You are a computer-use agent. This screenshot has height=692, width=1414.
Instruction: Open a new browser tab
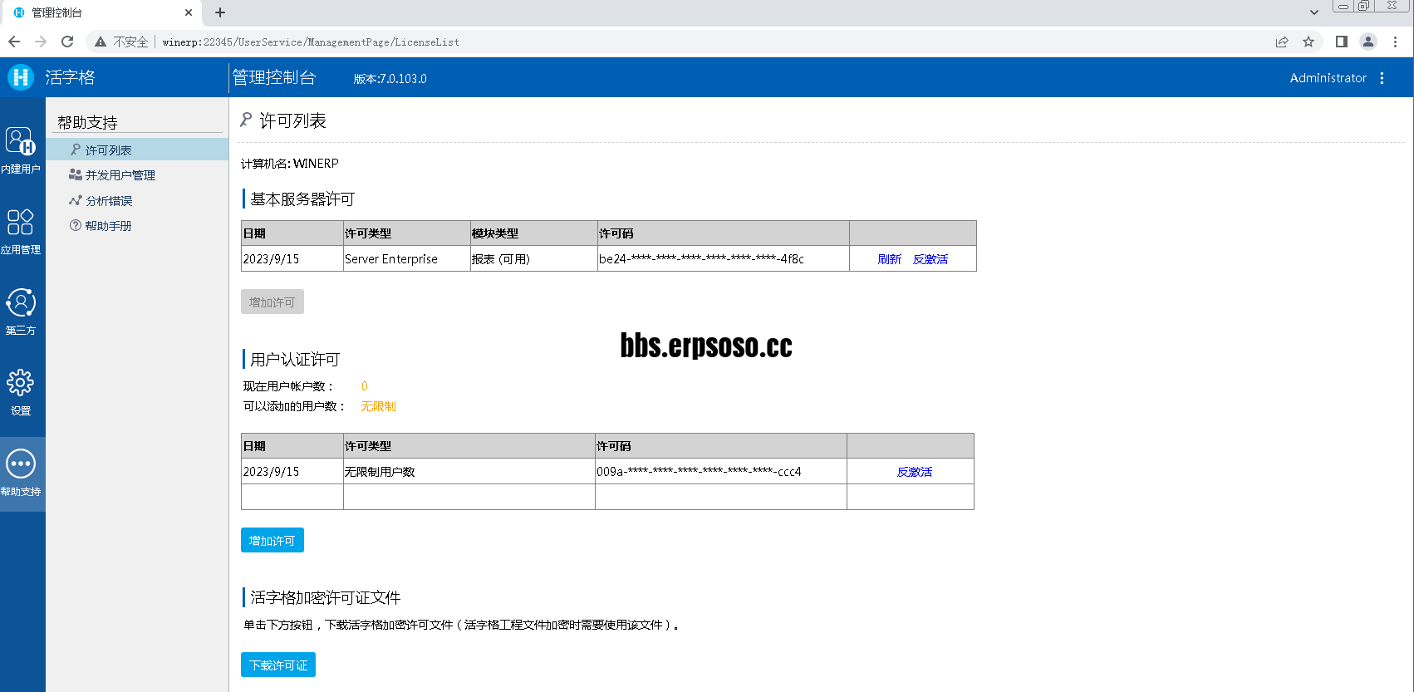(220, 12)
